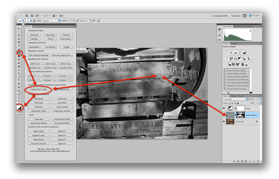The image size is (279, 179).
Task: Switch to the Masques tab
Action: [x=234, y=44]
